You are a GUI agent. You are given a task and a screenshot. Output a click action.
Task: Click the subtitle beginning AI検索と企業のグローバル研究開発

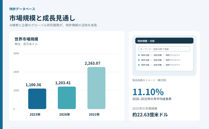(53, 25)
